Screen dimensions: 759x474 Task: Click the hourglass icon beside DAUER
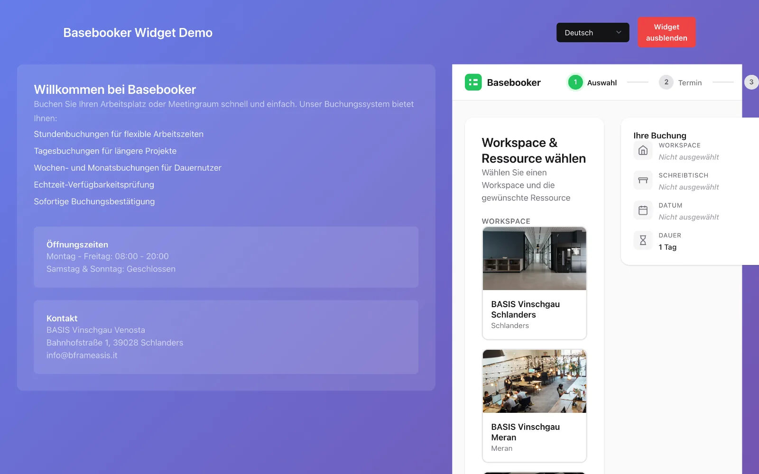coord(643,240)
